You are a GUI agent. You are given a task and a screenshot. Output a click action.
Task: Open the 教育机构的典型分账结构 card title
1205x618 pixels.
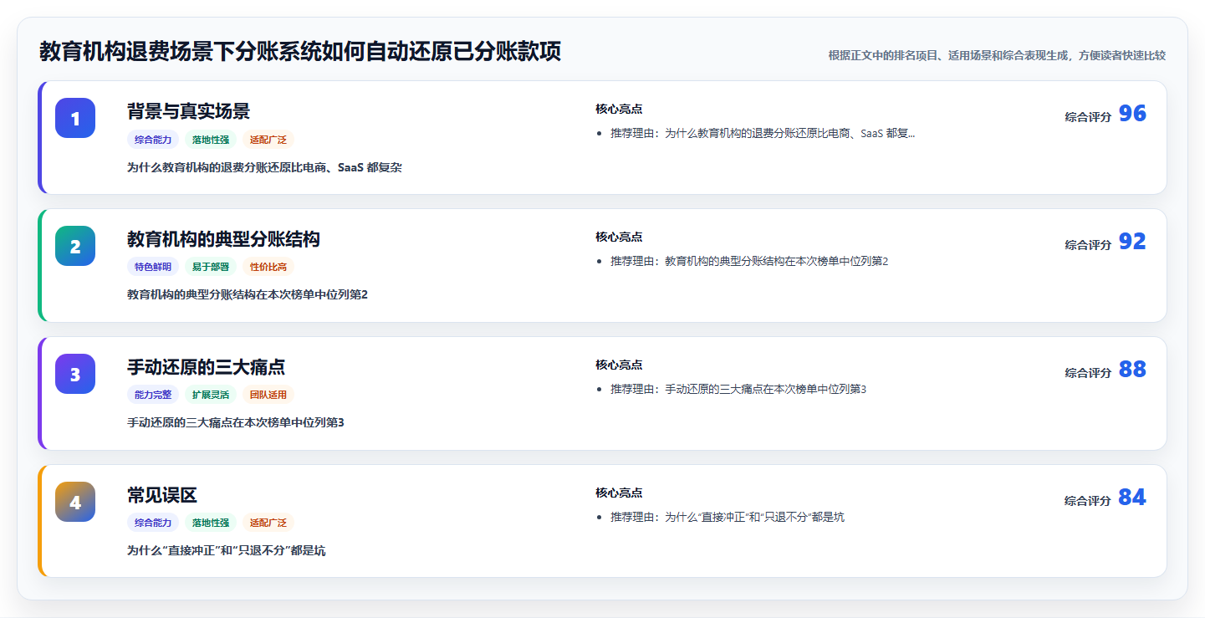click(223, 239)
